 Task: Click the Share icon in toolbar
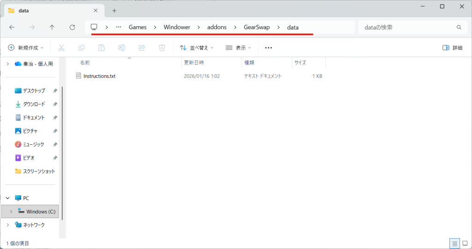coord(142,47)
